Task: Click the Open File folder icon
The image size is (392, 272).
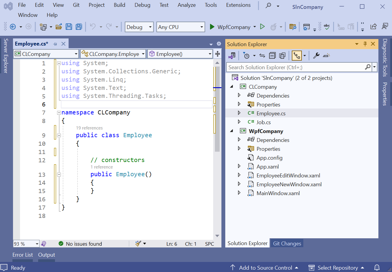Action: pos(59,27)
